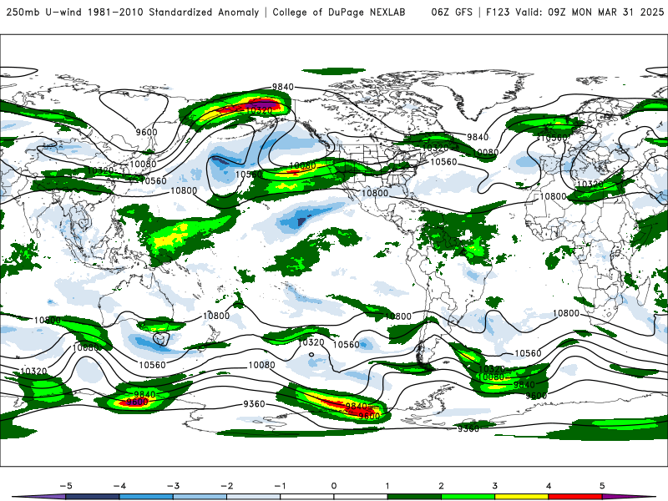This screenshot has width=668, height=501.
Task: Click the '-1' colorbar label
Action: [280, 486]
